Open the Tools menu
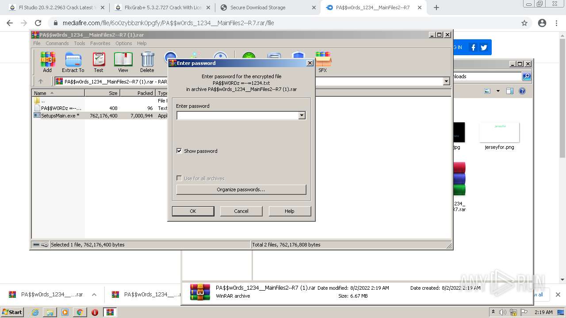The height and width of the screenshot is (318, 566). pos(80,43)
